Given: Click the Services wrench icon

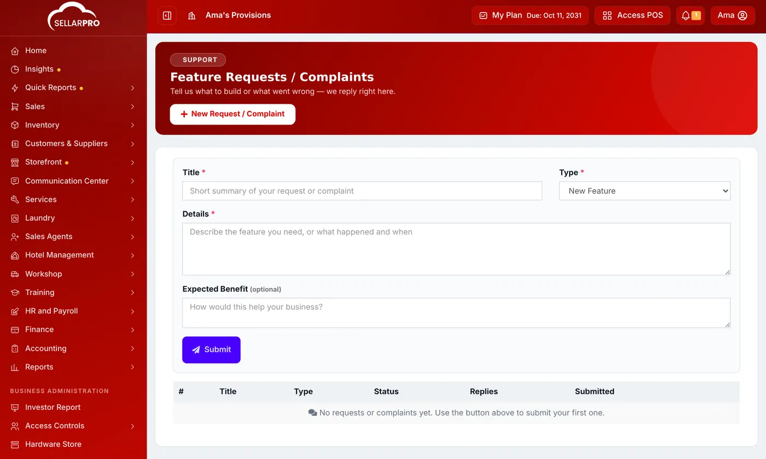Looking at the screenshot, I should [x=15, y=199].
